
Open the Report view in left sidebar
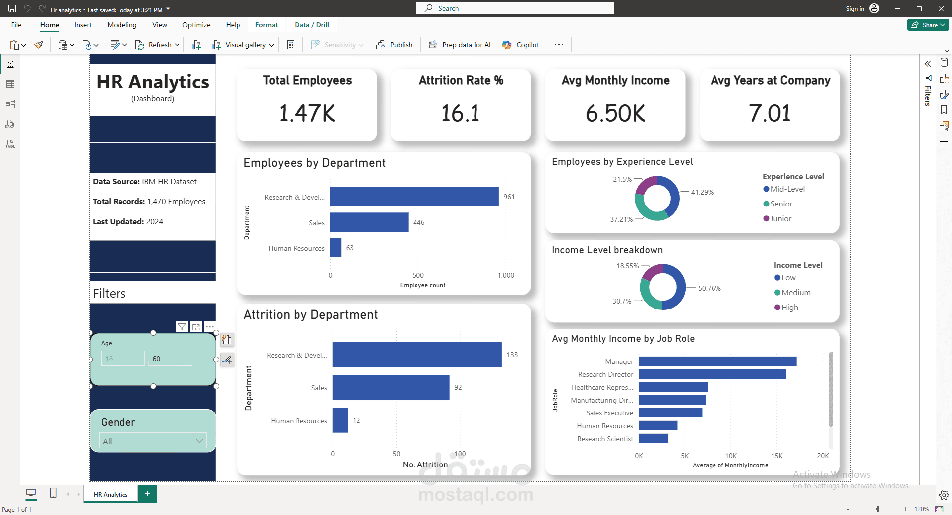(10, 64)
